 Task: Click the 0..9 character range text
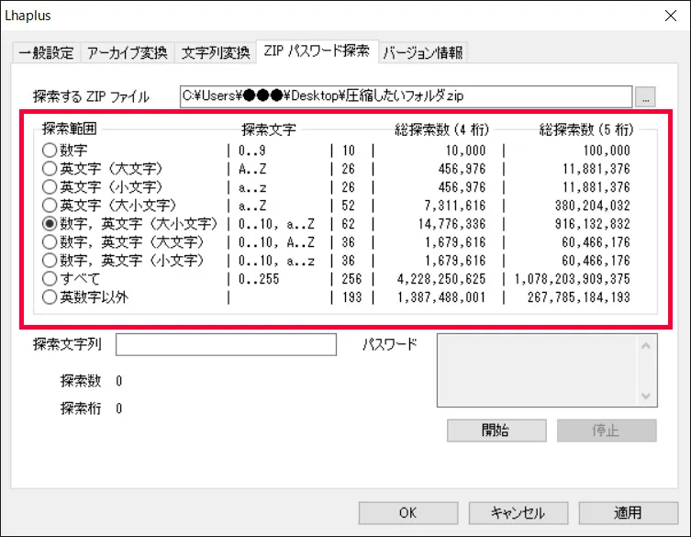coord(252,151)
